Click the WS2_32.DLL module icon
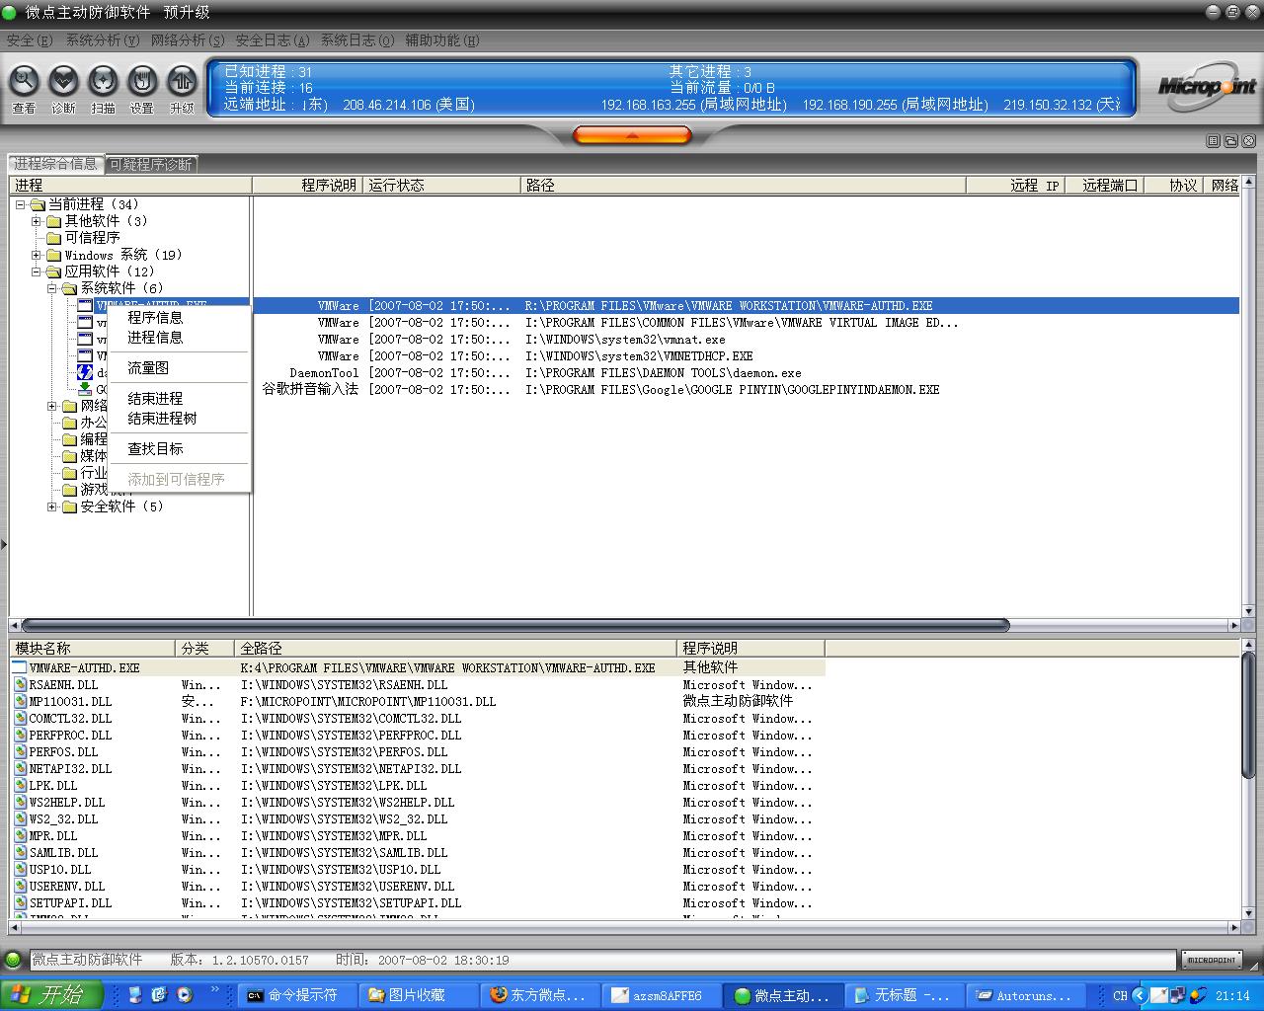The height and width of the screenshot is (1011, 1264). pyautogui.click(x=21, y=818)
